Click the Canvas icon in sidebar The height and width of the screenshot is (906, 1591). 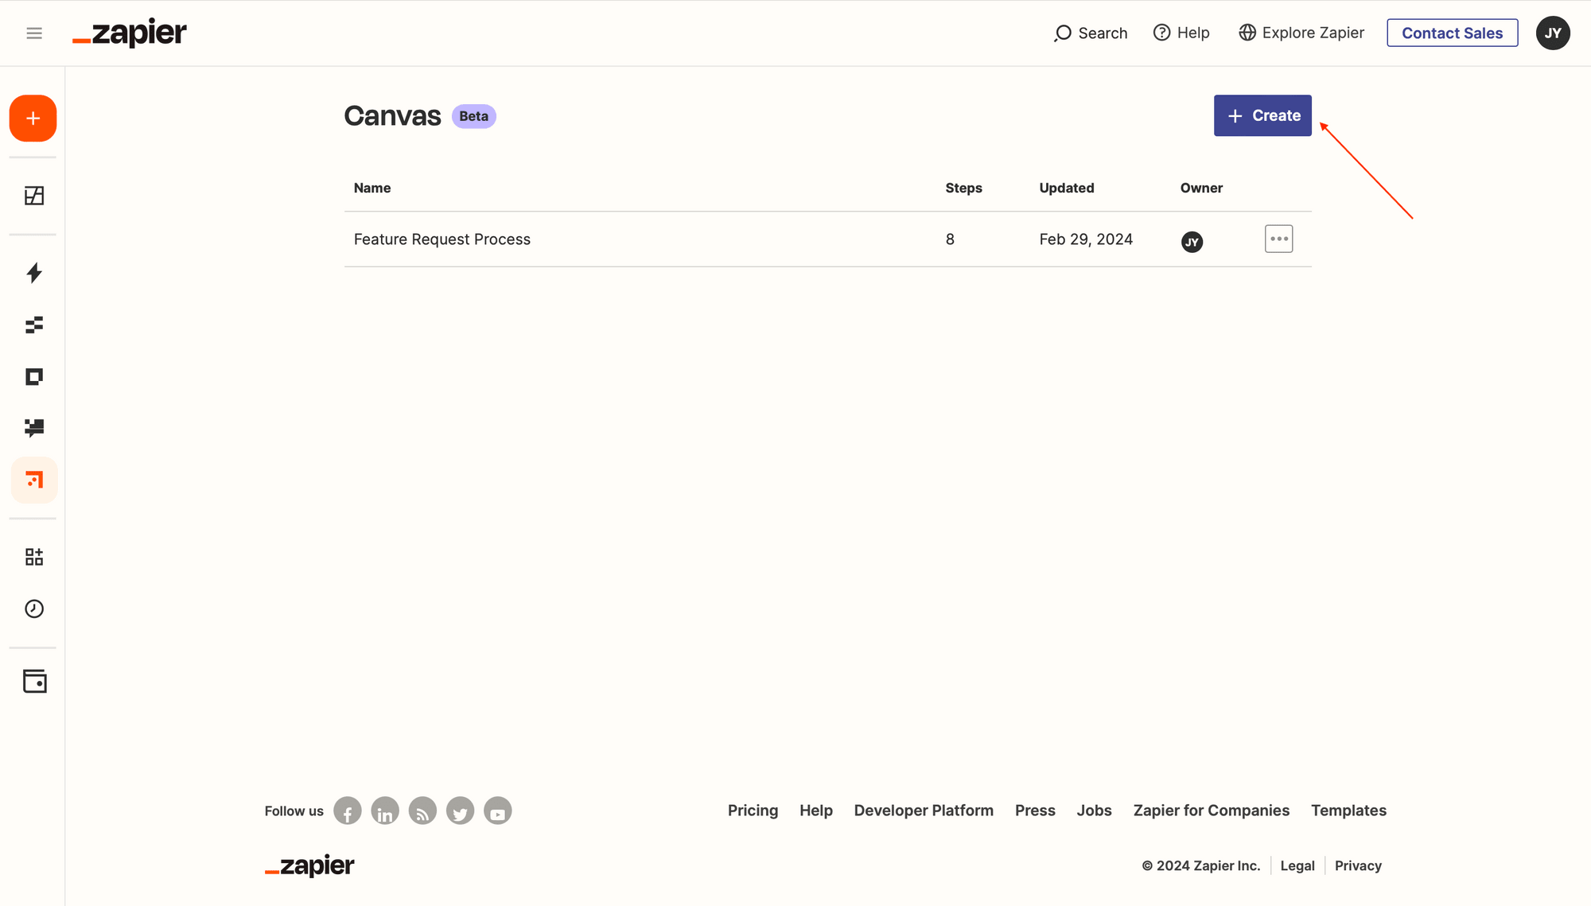coord(34,481)
